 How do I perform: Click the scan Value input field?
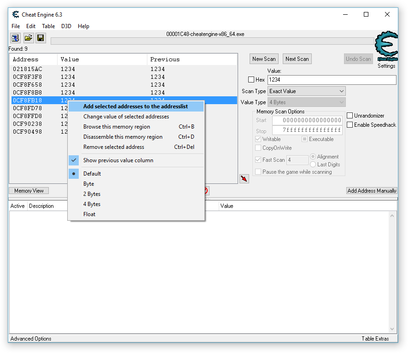[x=332, y=80]
